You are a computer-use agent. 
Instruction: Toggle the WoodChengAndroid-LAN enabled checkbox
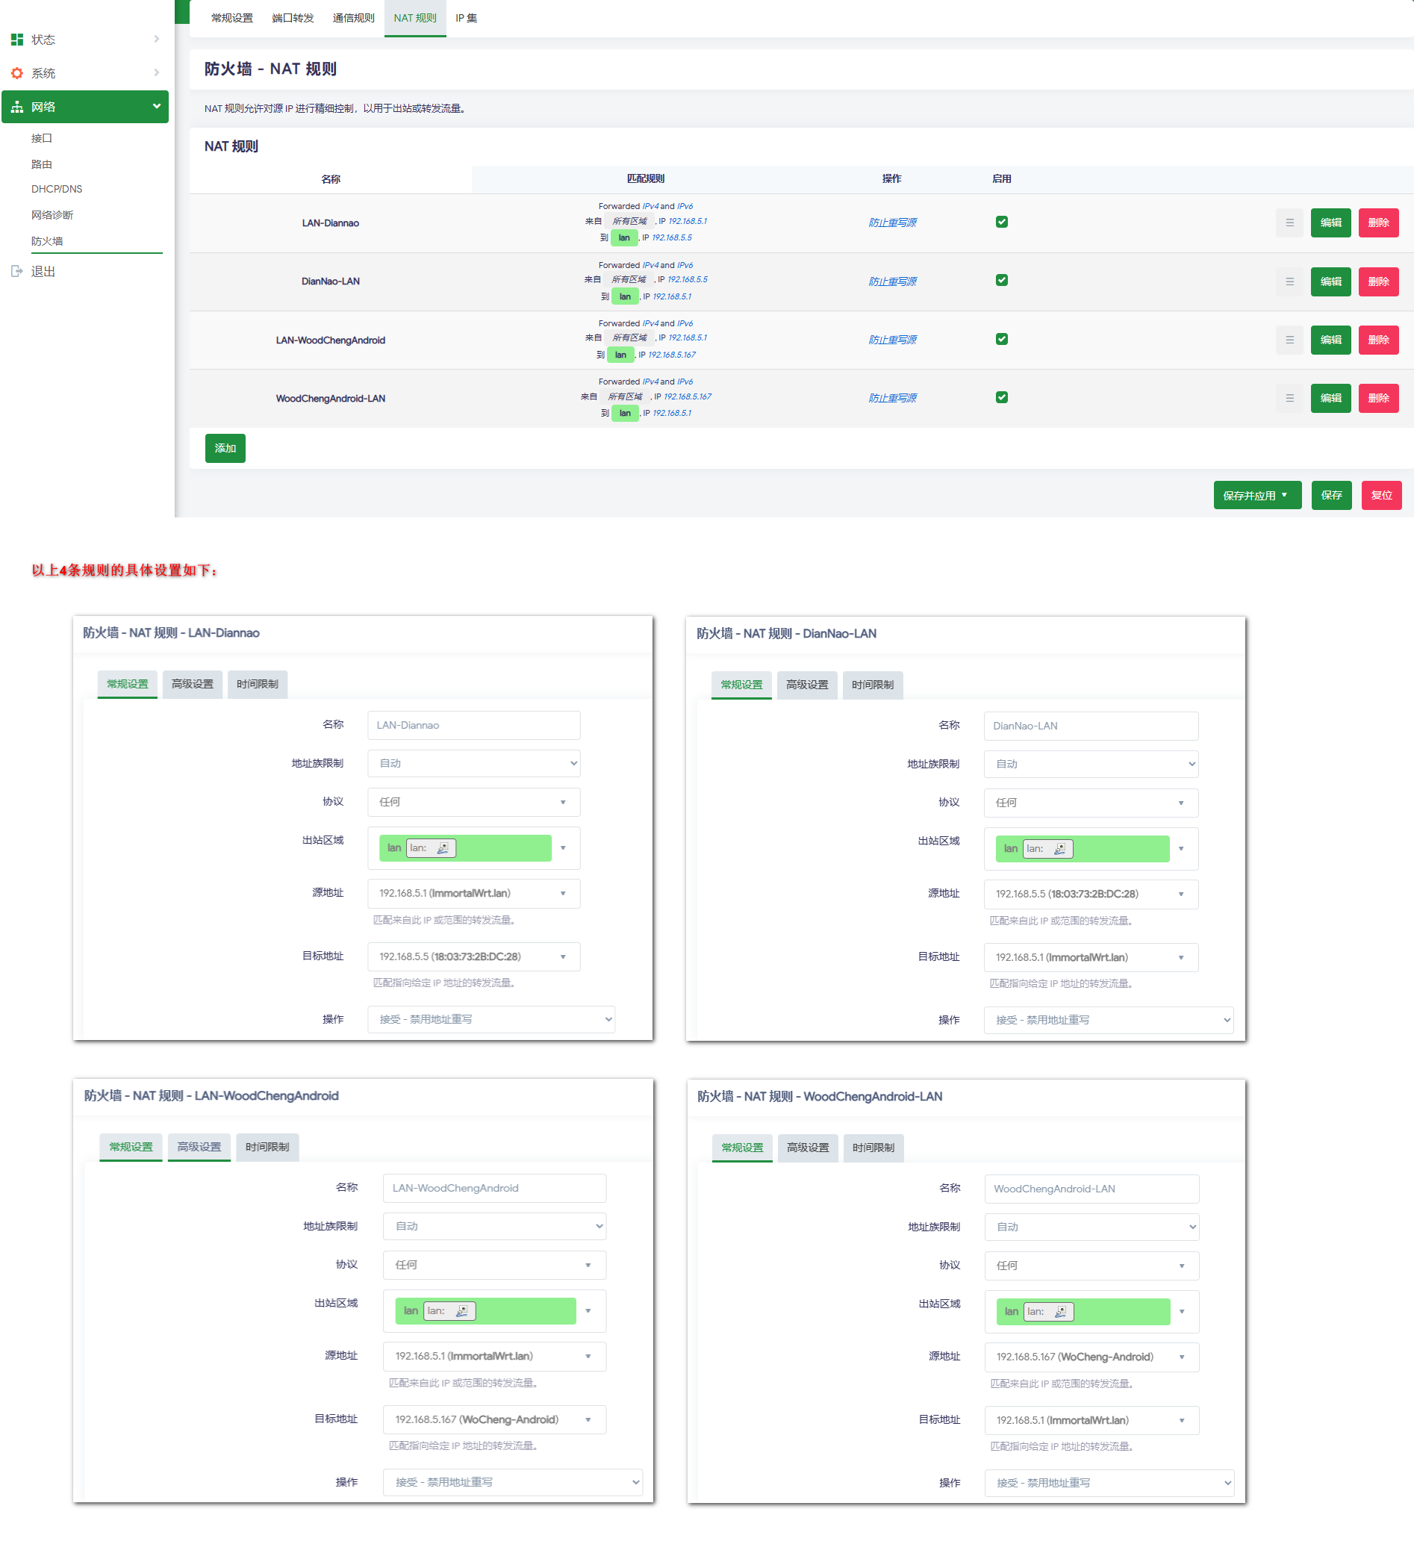coord(1001,397)
